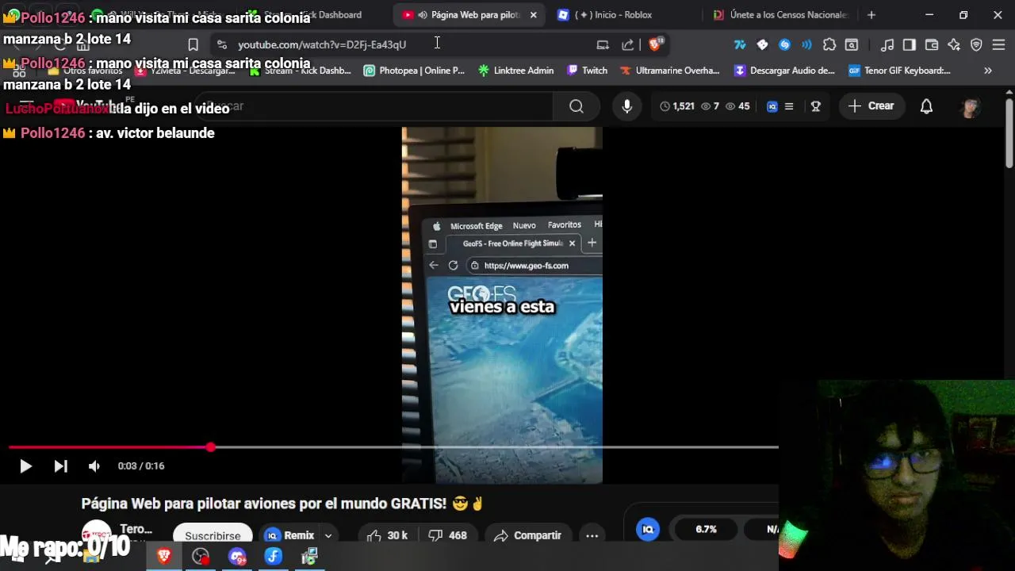The width and height of the screenshot is (1015, 571).
Task: Click the vidIQ trophy icon
Action: (815, 106)
